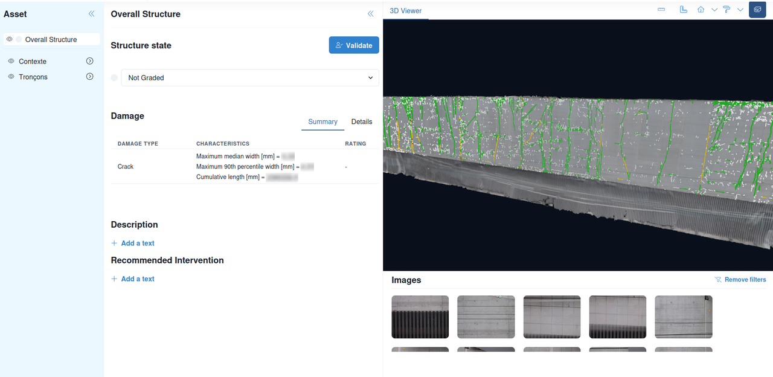Click Remove filters link
The width and height of the screenshot is (773, 377).
(740, 280)
